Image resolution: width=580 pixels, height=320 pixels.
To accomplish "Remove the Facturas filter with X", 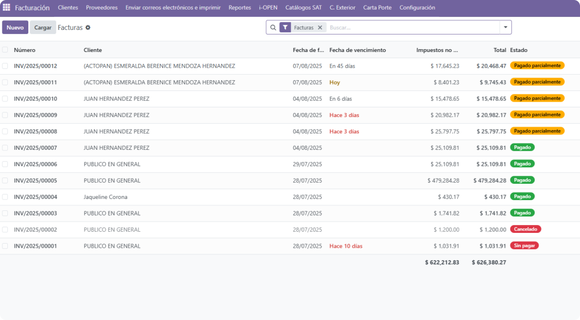I will [319, 27].
